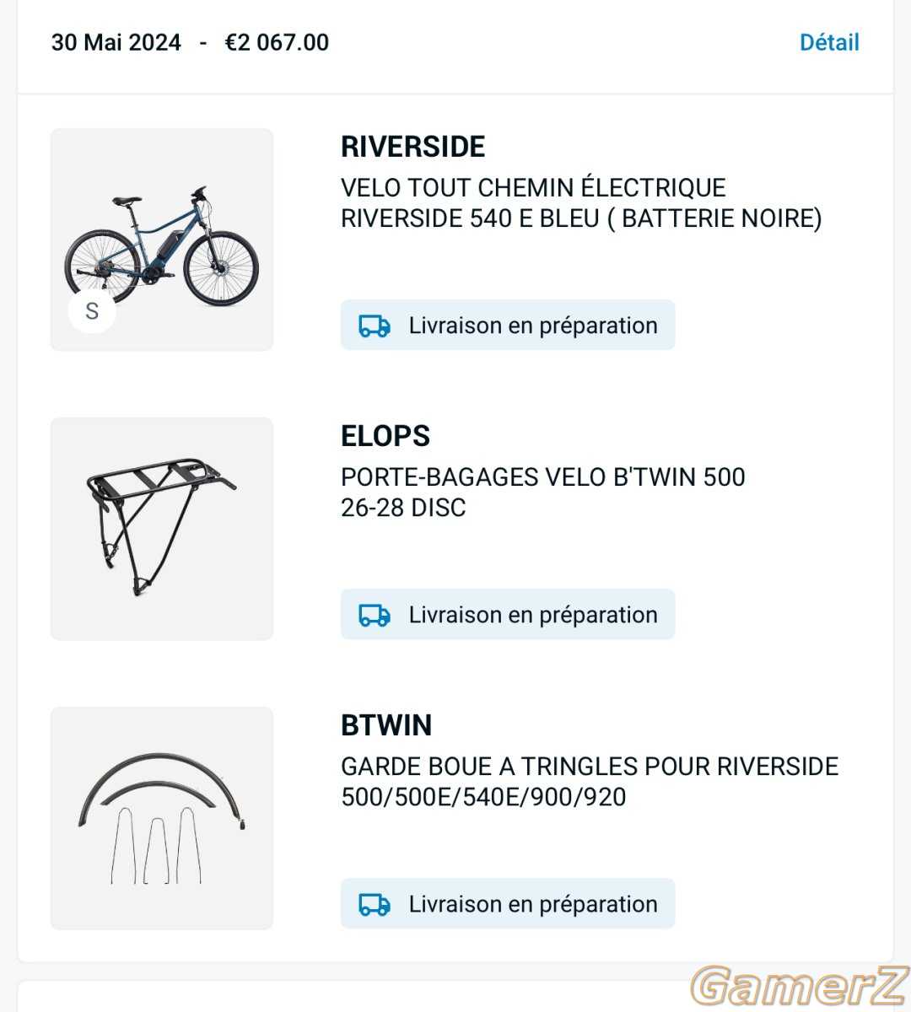Image resolution: width=911 pixels, height=1012 pixels.
Task: Select Livraison en préparation status for garde boue
Action: click(508, 903)
